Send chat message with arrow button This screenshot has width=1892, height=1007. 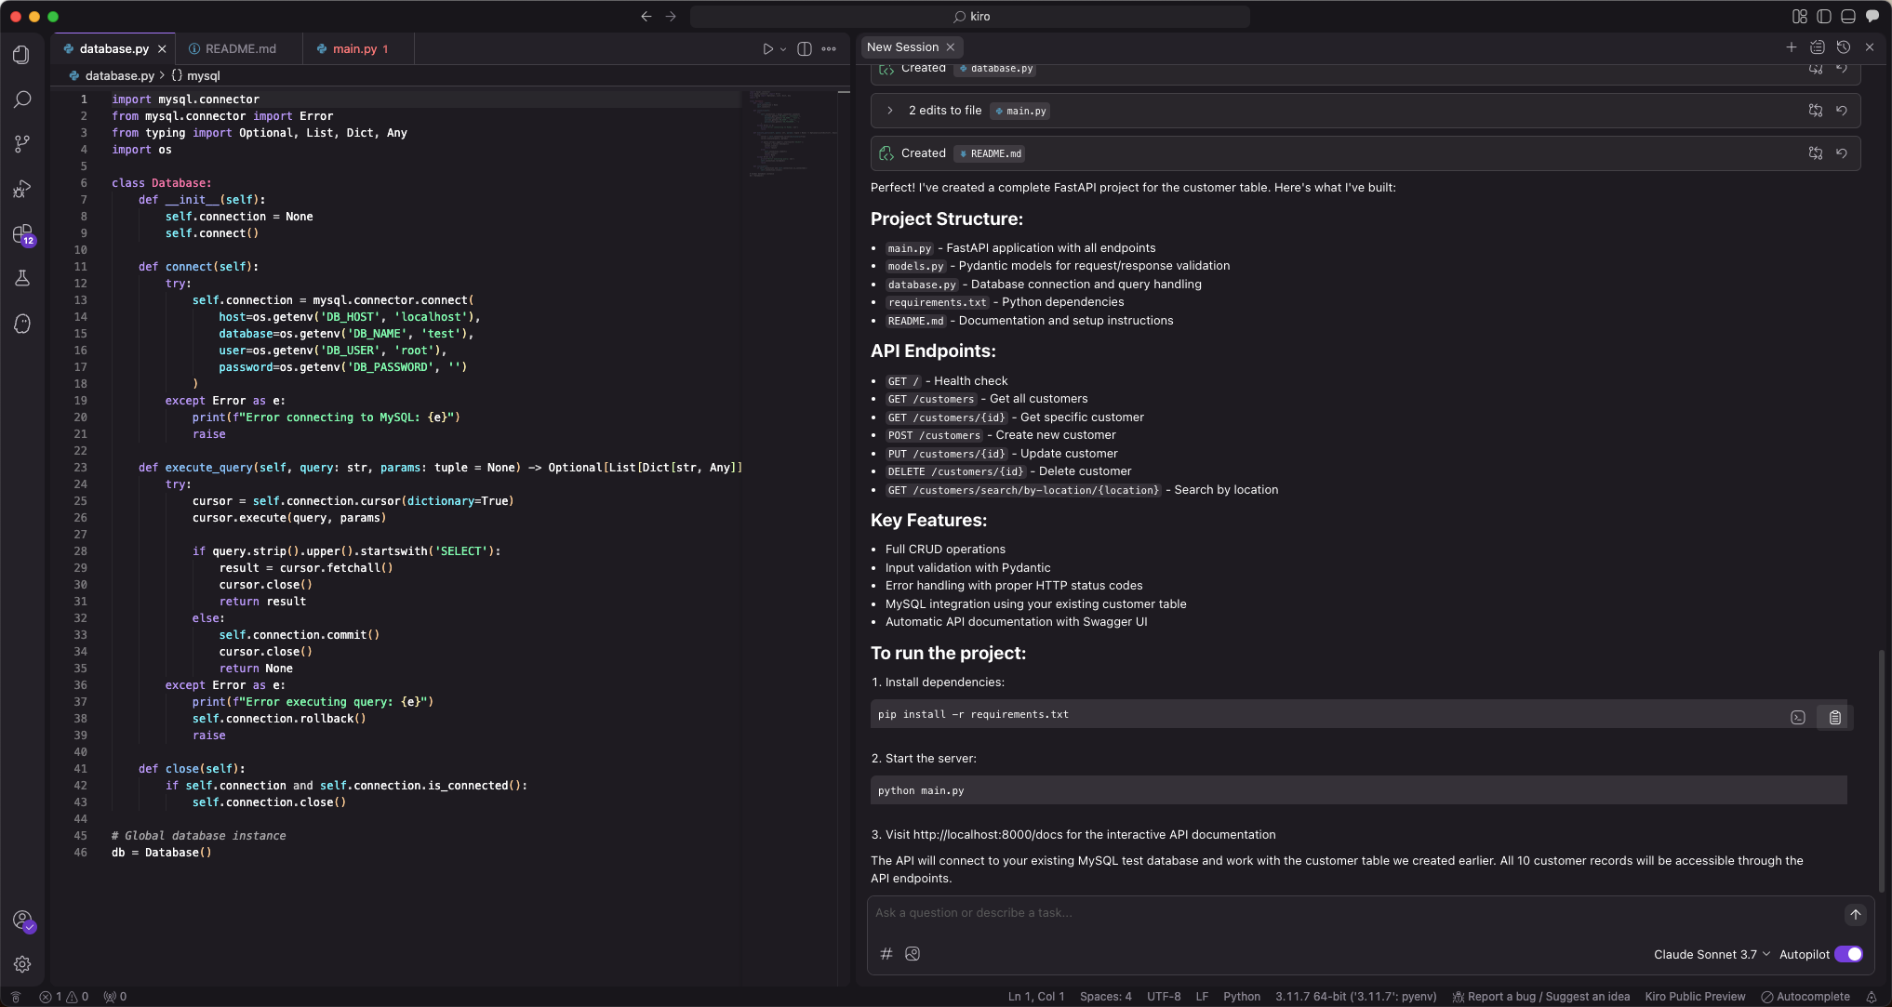pyautogui.click(x=1855, y=914)
